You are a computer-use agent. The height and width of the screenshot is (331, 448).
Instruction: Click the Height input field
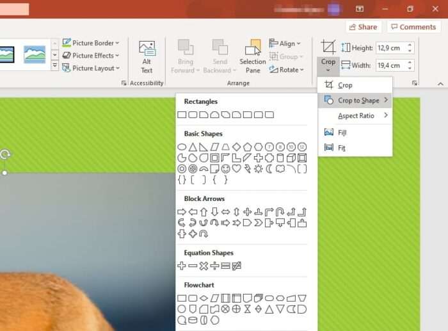(391, 48)
